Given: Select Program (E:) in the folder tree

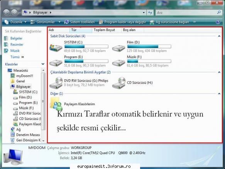Looking at the screenshot, I should [x=28, y=103].
